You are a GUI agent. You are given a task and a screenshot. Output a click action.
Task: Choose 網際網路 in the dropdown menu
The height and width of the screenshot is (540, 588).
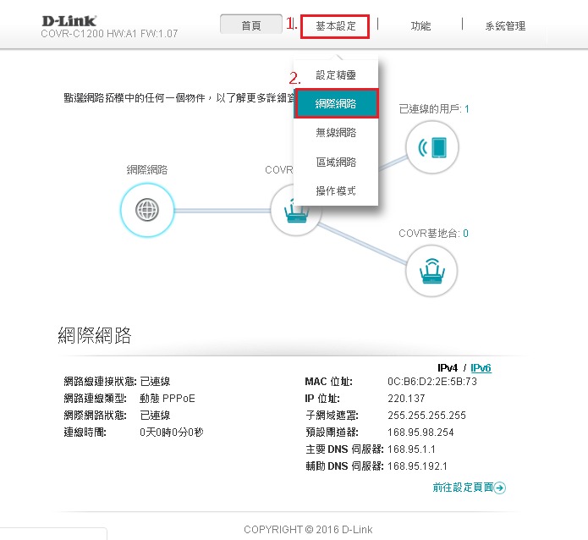click(x=336, y=104)
